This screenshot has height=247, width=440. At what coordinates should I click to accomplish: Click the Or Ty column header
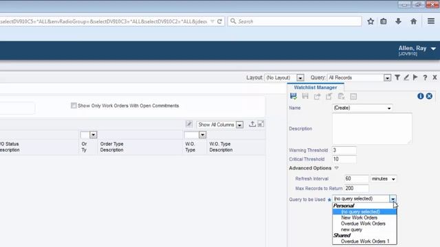point(84,147)
